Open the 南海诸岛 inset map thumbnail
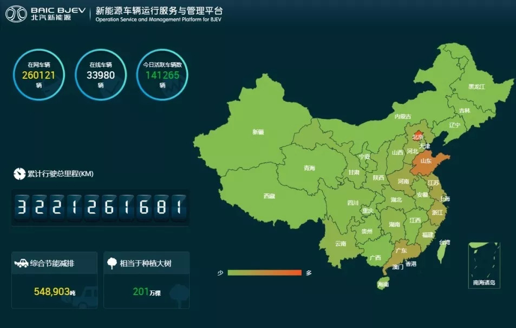This screenshot has width=516, height=328. point(484,265)
